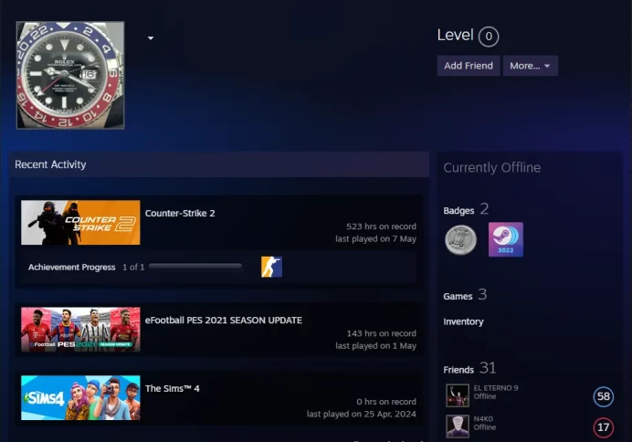Click the Currently Offline status text
The height and width of the screenshot is (442, 632).
(x=491, y=168)
